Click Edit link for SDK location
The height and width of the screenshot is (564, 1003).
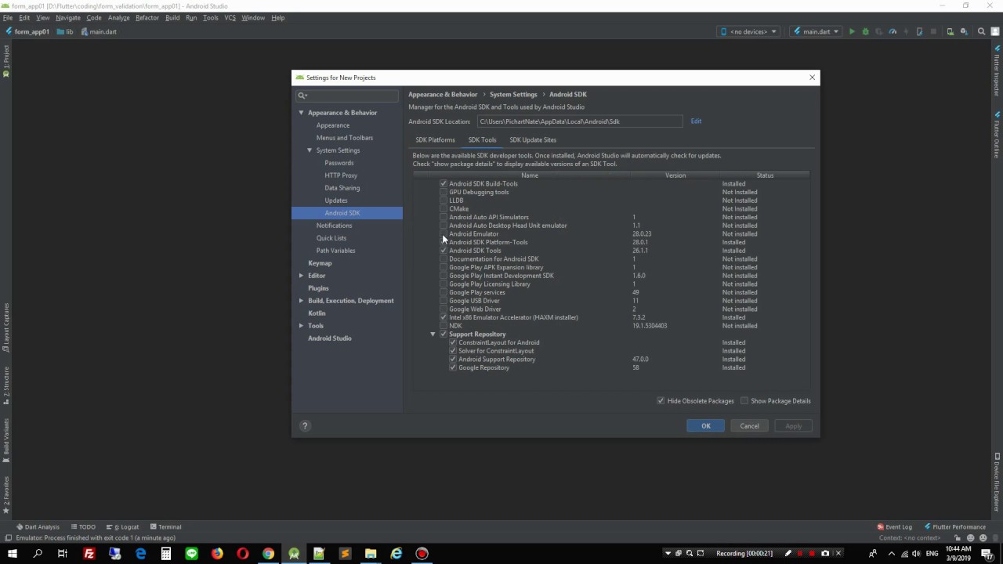tap(696, 121)
